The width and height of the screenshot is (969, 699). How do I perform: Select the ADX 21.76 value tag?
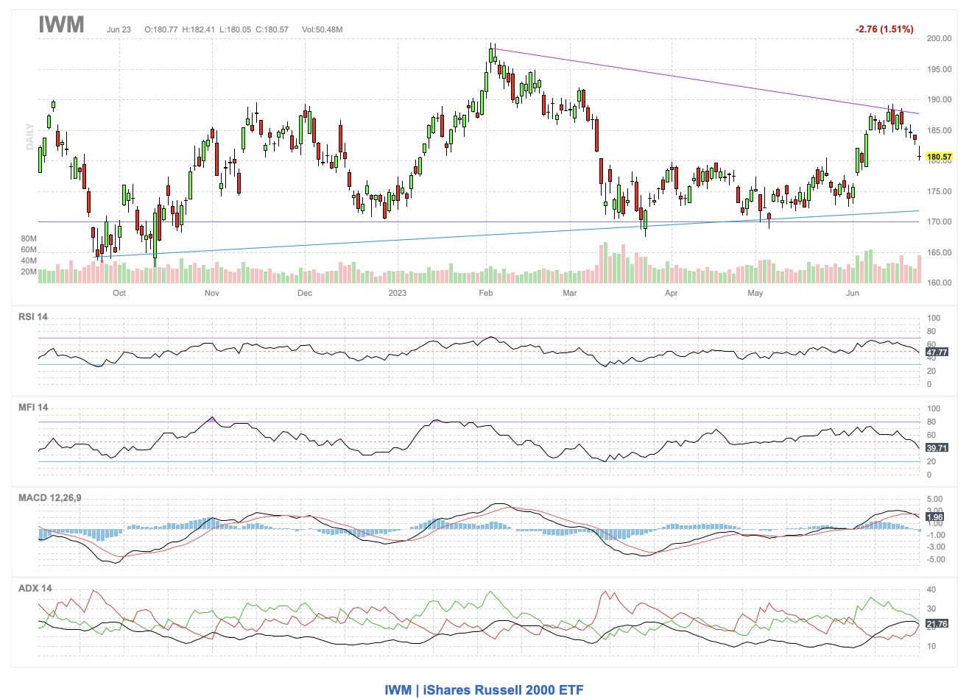click(x=936, y=624)
